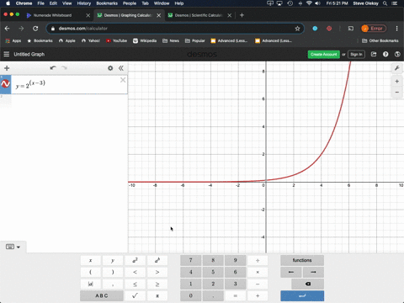Open the Bookmarks menu in menu bar
404x303 pixels.
coord(107,3)
